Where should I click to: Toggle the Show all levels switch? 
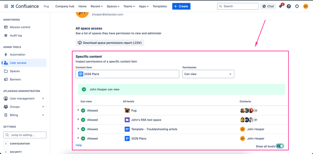tap(280, 146)
